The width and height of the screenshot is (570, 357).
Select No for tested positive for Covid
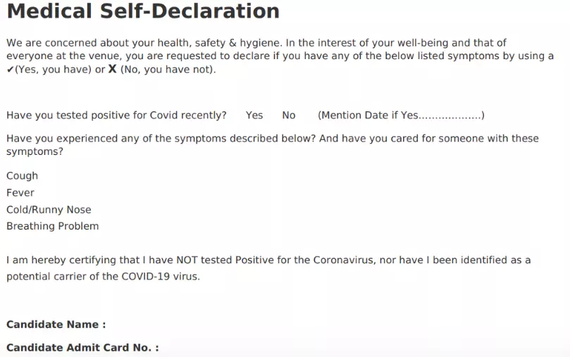tap(289, 115)
